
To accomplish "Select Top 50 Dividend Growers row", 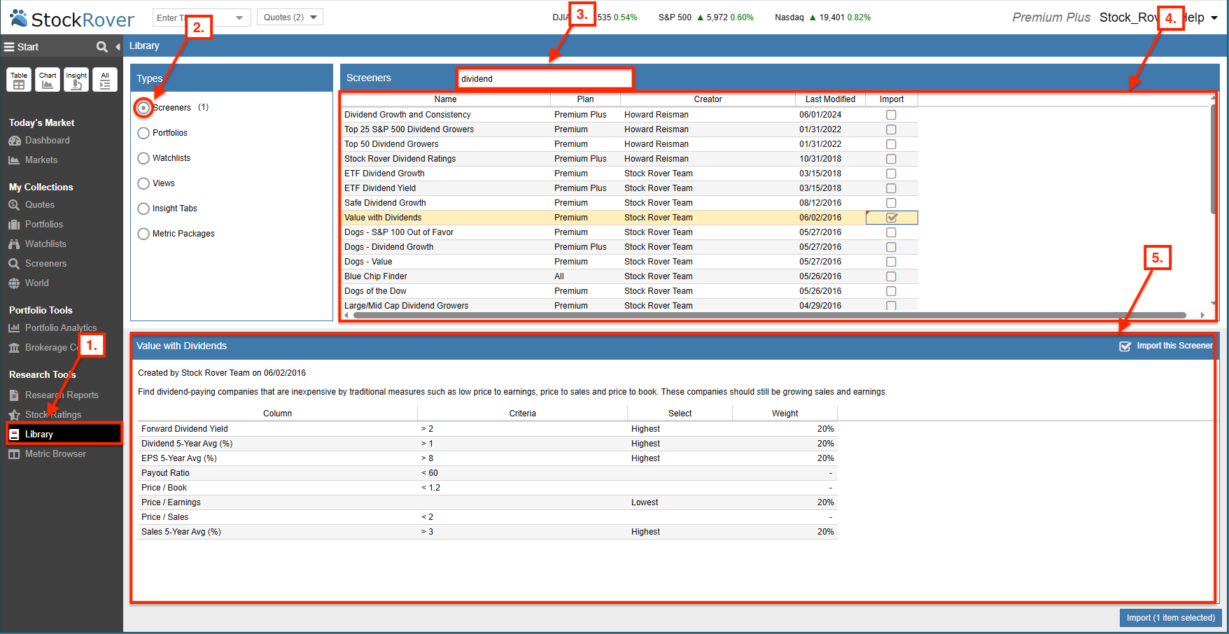I will 628,144.
